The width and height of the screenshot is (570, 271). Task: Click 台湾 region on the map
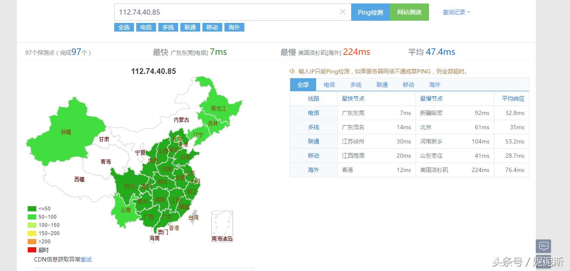point(194,218)
